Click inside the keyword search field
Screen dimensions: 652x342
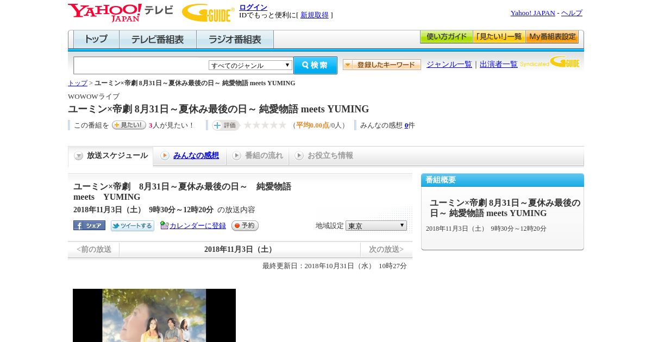[141, 65]
